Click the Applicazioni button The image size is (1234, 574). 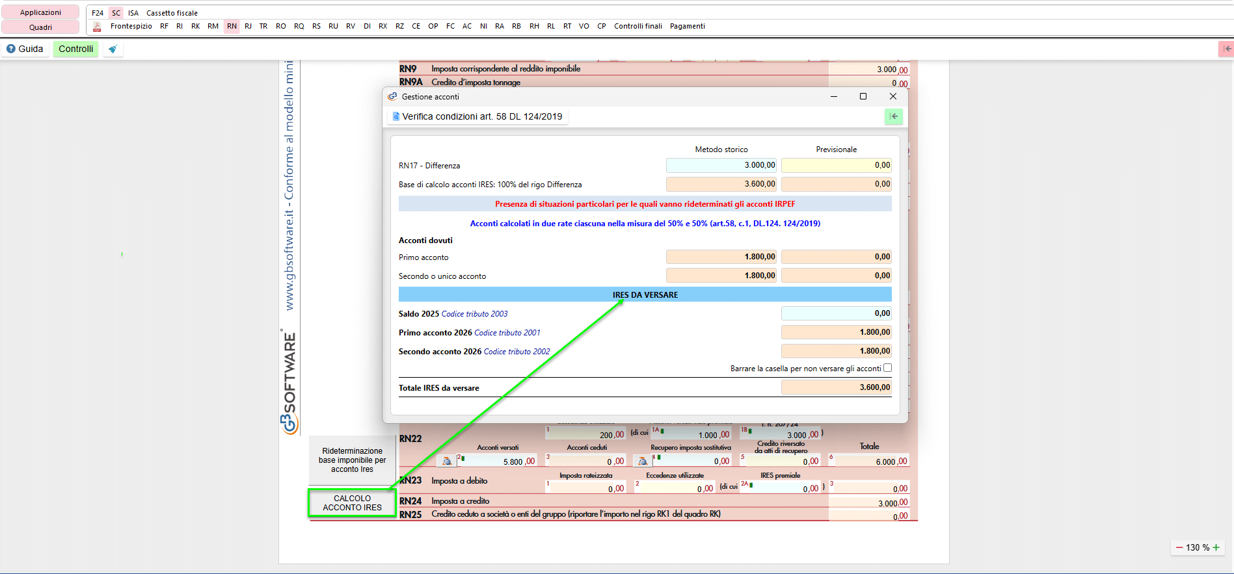pyautogui.click(x=40, y=12)
